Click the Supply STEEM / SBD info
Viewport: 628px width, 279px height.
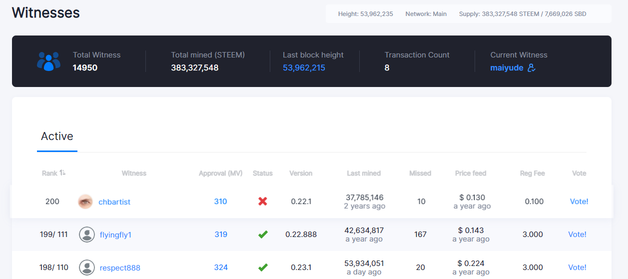(x=523, y=14)
